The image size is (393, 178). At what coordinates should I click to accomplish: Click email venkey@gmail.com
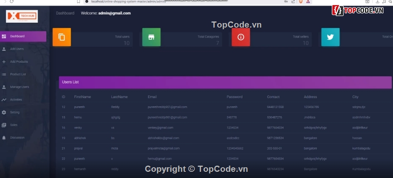tap(161, 128)
